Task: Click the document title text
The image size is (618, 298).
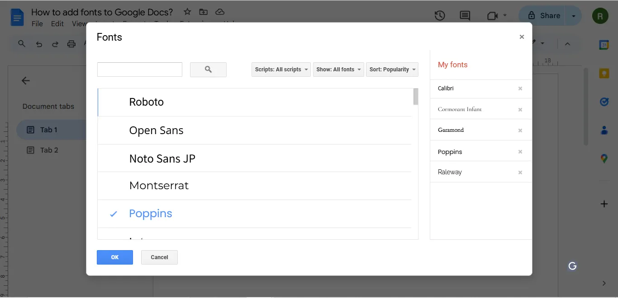Action: [x=102, y=12]
